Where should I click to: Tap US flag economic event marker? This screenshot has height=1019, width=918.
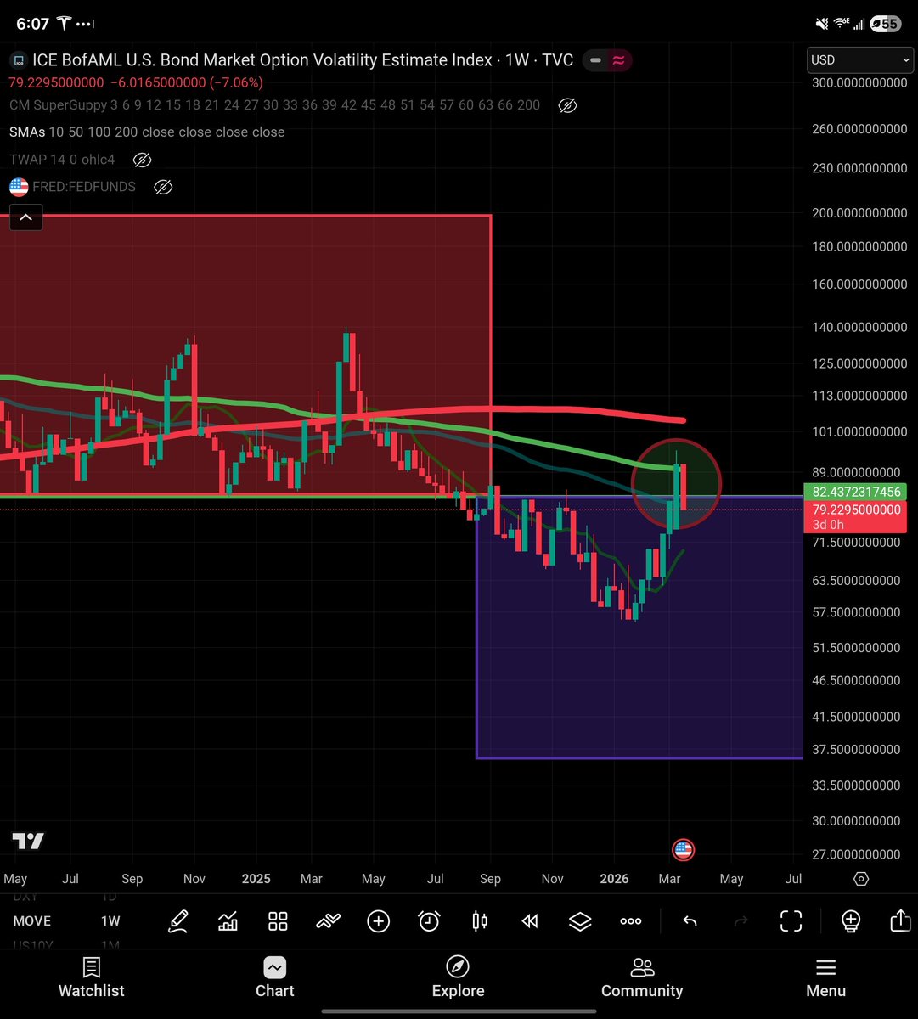click(x=683, y=849)
